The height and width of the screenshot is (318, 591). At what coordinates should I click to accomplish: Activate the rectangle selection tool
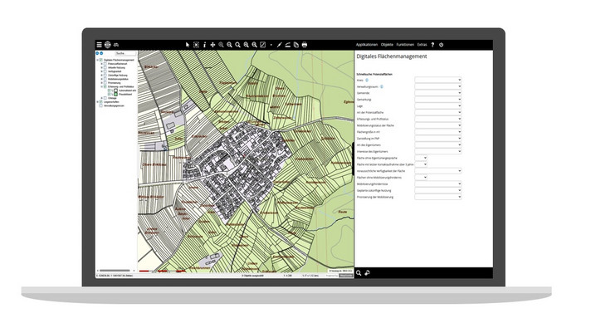(196, 45)
